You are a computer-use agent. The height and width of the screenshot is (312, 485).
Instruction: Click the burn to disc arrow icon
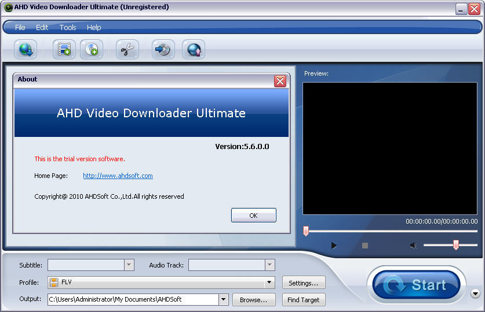tap(163, 49)
